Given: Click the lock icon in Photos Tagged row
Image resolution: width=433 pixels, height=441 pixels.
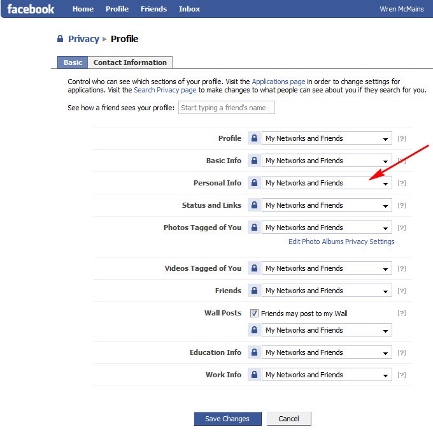Looking at the screenshot, I should pyautogui.click(x=254, y=228).
